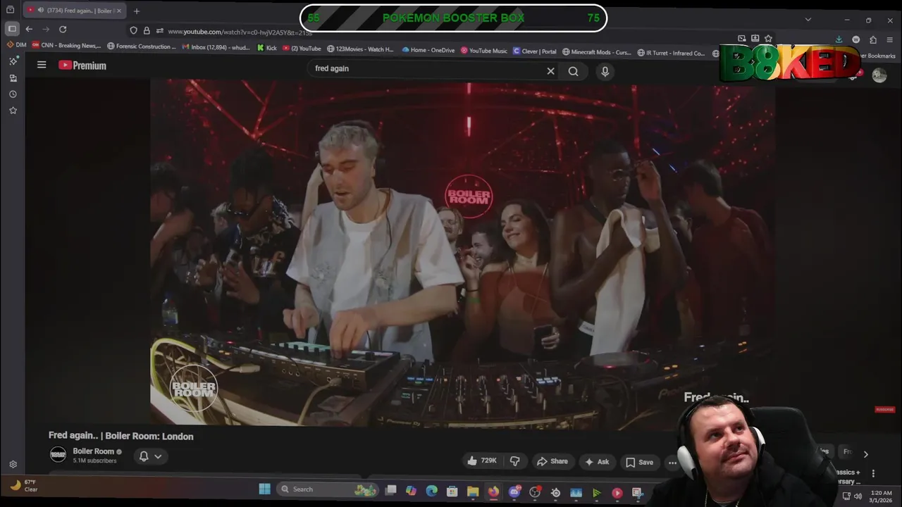Open the YouTube account avatar menu
Screen dimensions: 902x507
[879, 75]
